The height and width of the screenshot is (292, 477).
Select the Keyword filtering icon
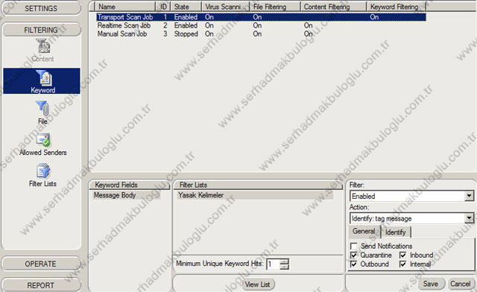pyautogui.click(x=42, y=81)
